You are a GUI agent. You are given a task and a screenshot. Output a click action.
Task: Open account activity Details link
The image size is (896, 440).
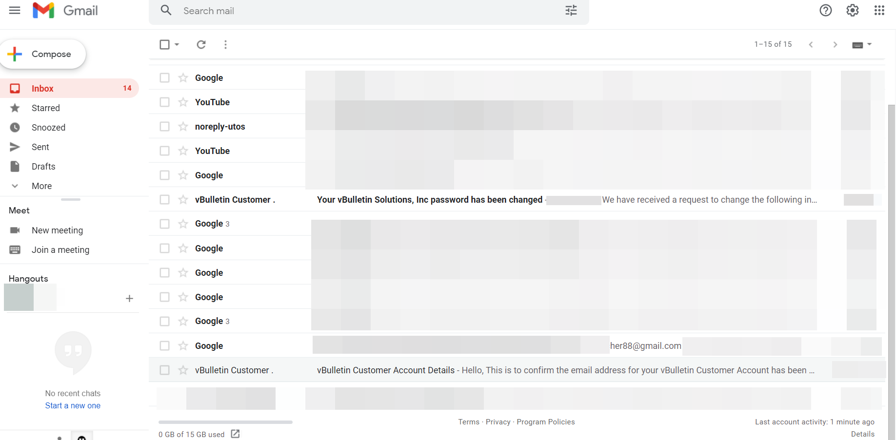click(x=863, y=434)
